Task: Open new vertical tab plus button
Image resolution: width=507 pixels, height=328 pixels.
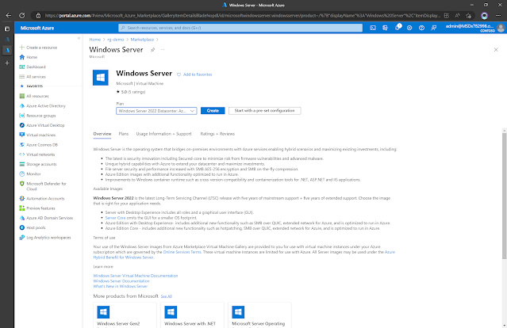Action: [7, 63]
